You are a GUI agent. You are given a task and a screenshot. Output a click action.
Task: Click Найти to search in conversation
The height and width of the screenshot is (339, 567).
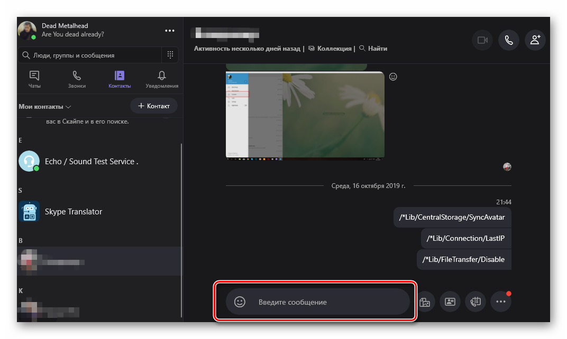373,49
